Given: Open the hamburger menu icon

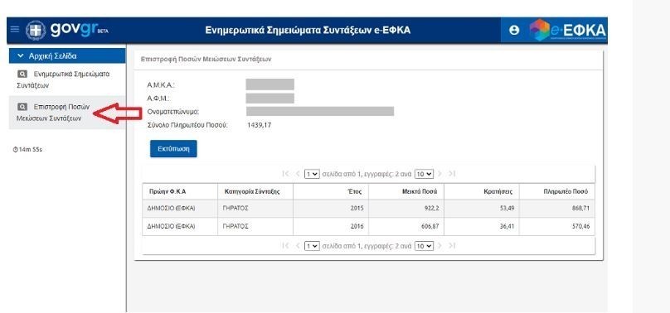Looking at the screenshot, I should 15,29.
